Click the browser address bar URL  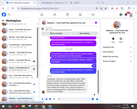pos(40,8)
